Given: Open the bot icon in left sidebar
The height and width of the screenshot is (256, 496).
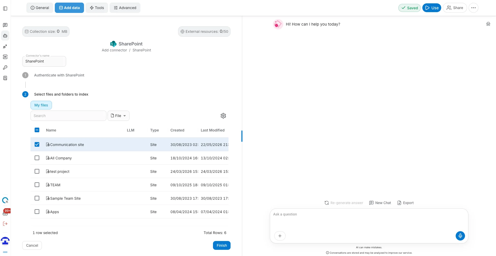Looking at the screenshot, I should pyautogui.click(x=5, y=36).
